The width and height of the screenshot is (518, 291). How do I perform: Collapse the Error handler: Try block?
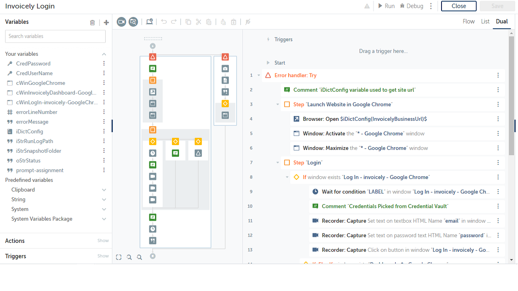point(259,75)
